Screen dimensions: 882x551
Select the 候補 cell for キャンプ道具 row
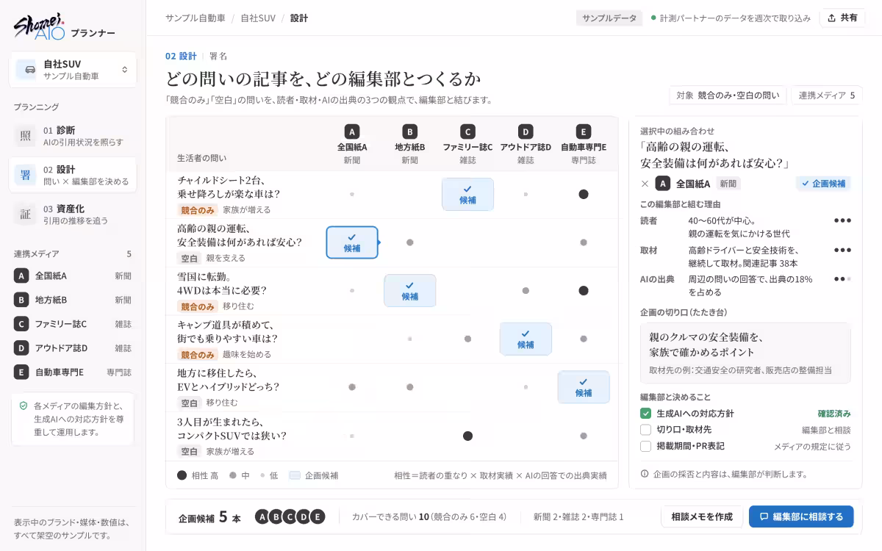526,339
